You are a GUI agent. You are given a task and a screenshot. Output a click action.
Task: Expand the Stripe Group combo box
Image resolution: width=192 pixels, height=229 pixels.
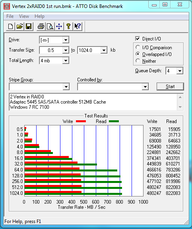click(66, 87)
